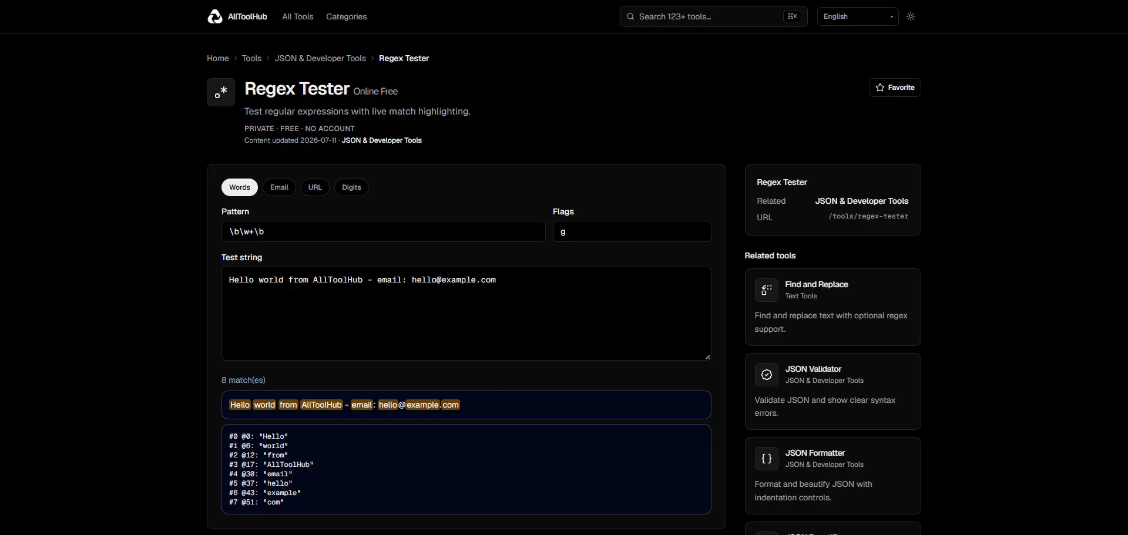The height and width of the screenshot is (535, 1128).
Task: Click the result line '#7 @51: "com"'
Action: pyautogui.click(x=256, y=502)
